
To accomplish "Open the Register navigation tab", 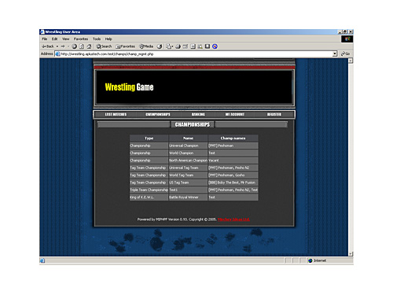I will click(x=274, y=114).
